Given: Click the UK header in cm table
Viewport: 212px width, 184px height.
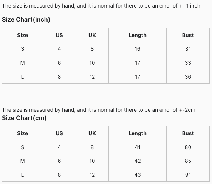Looking at the screenshot, I should coord(92,133).
